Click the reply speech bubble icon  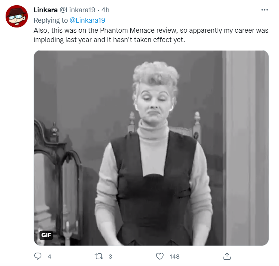click(38, 256)
